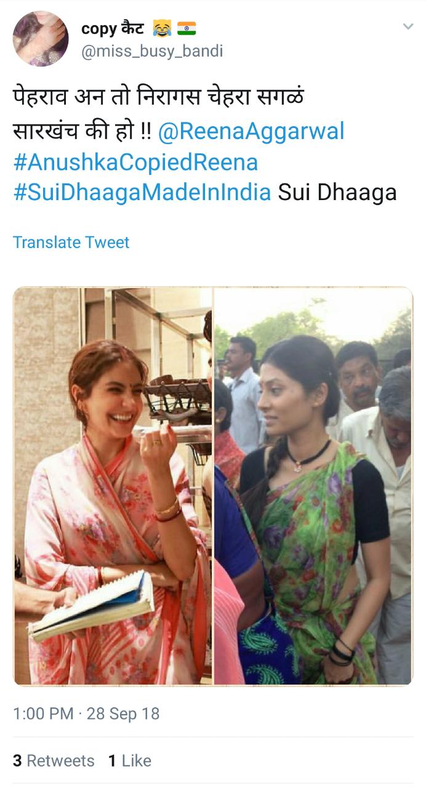Click the plain text Sui Dhaaga
Viewport: 426px width, 788px height.
(x=337, y=193)
